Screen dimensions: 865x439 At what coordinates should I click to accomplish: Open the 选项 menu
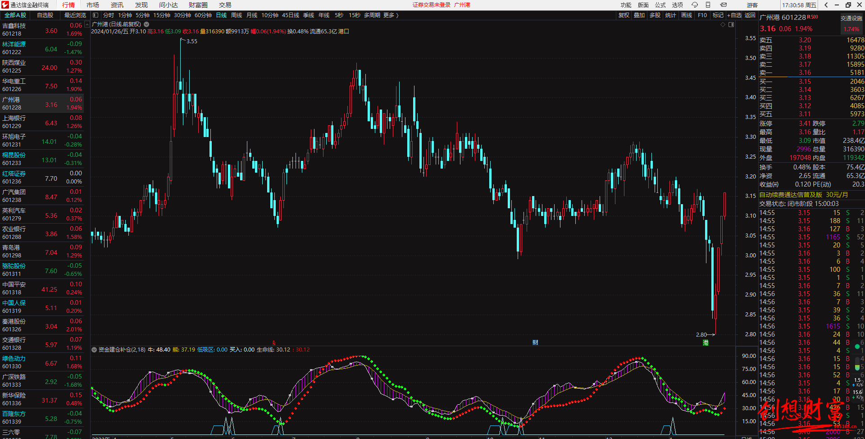point(678,5)
